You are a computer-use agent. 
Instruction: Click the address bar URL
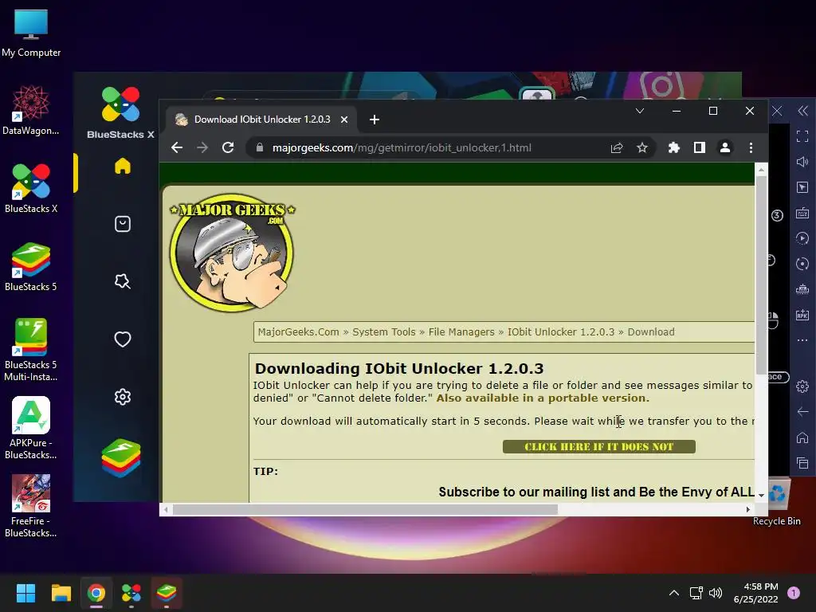tap(402, 147)
